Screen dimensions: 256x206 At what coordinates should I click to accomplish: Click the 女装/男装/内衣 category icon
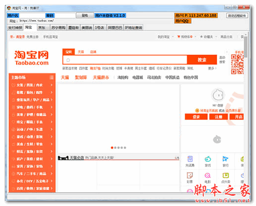[x=13, y=85]
